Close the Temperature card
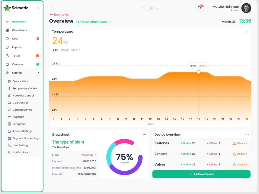 (247, 32)
